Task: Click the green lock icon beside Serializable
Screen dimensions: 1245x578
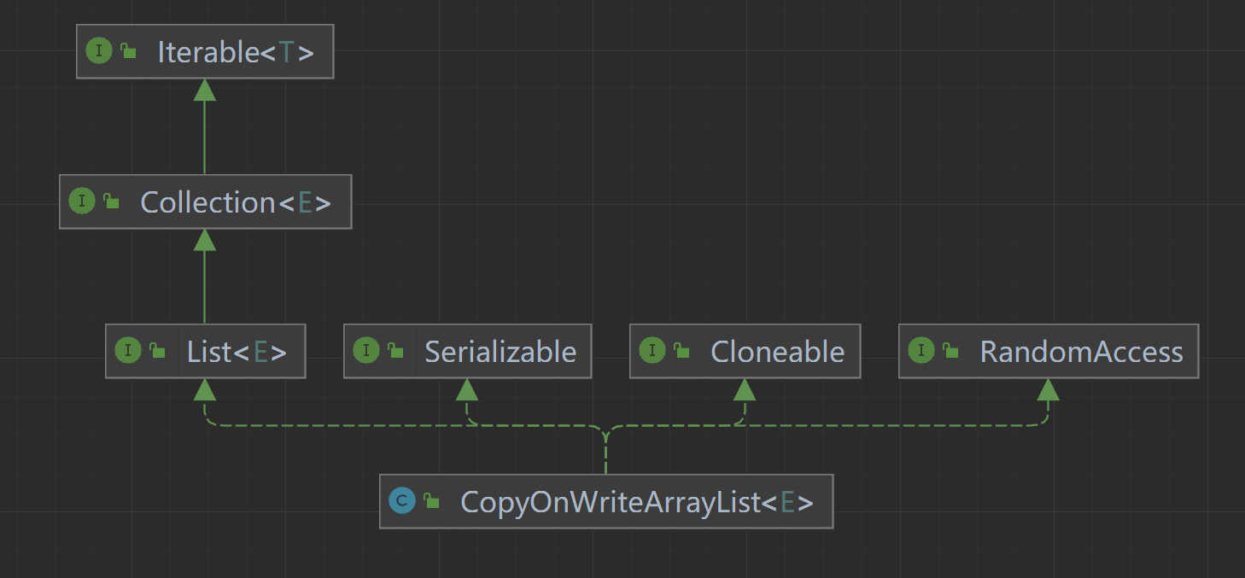Action: (x=395, y=351)
